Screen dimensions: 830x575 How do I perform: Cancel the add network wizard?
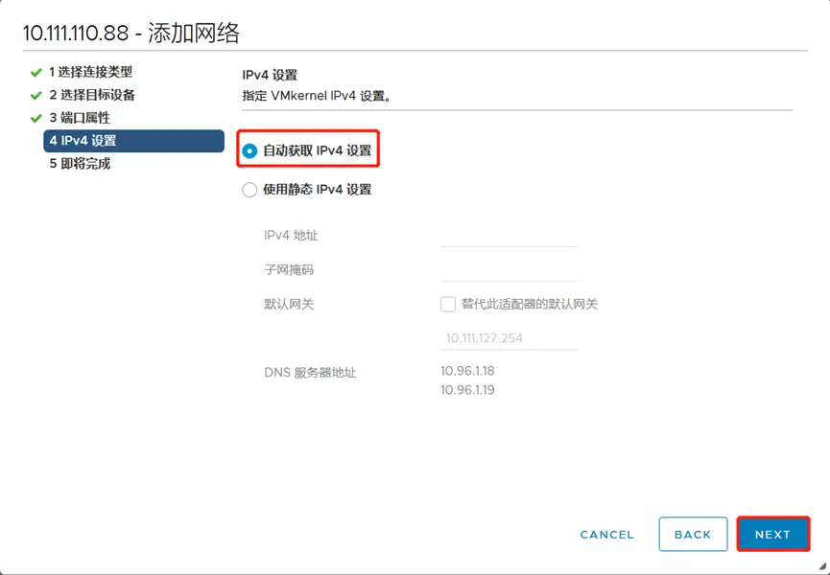(606, 535)
